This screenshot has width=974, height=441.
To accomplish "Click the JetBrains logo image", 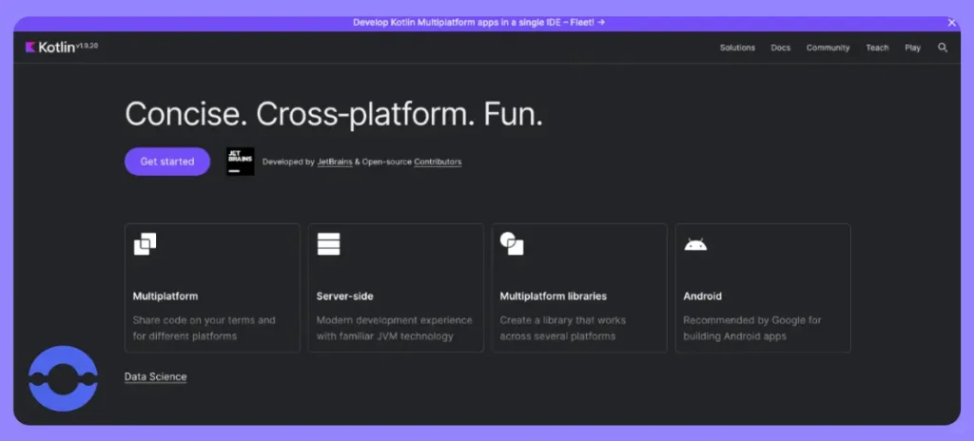I will click(241, 162).
